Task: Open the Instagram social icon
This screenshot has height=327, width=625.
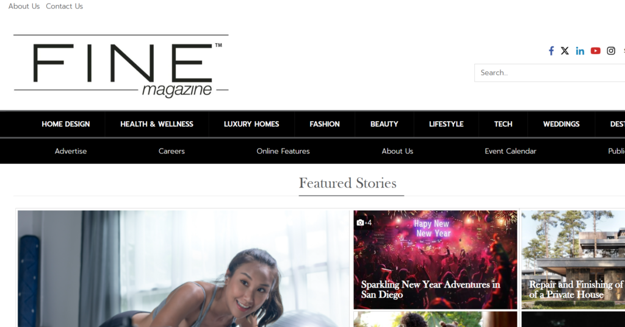Action: [611, 51]
